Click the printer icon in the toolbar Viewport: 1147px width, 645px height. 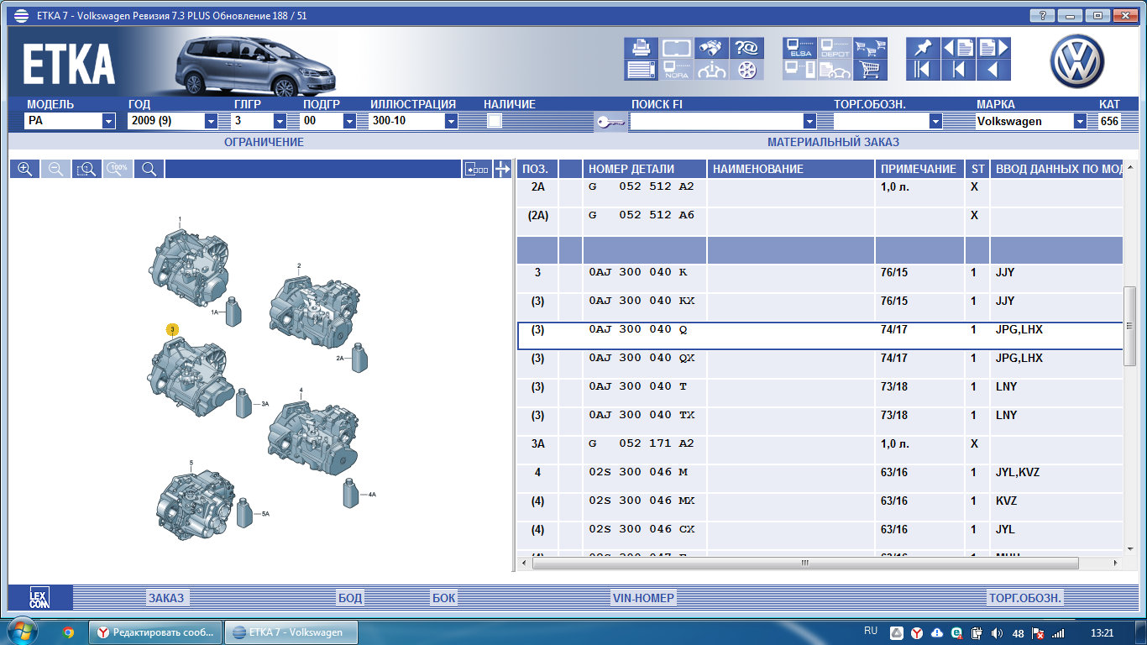641,48
